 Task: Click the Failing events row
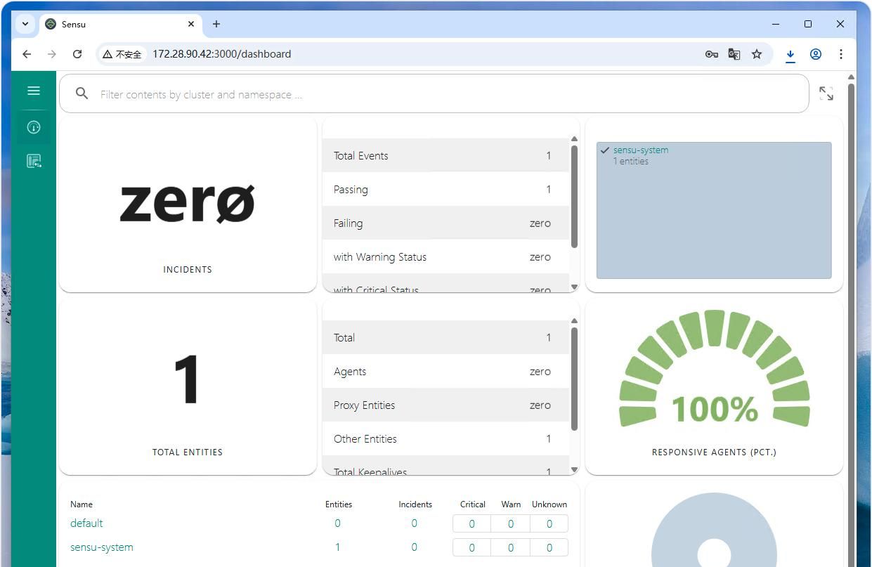tap(445, 223)
